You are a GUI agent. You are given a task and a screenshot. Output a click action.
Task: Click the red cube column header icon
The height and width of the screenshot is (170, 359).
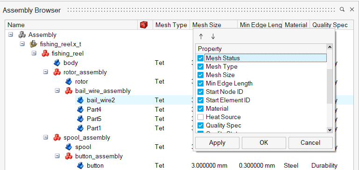click(x=144, y=25)
